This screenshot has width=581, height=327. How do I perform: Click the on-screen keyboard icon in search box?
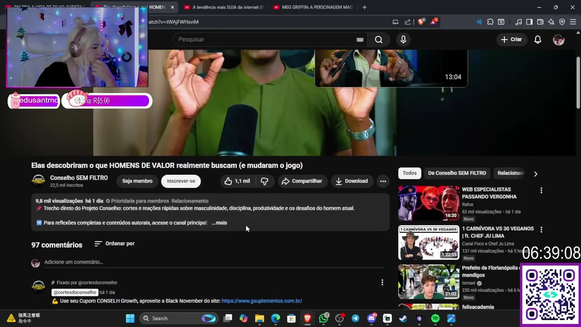pyautogui.click(x=360, y=40)
